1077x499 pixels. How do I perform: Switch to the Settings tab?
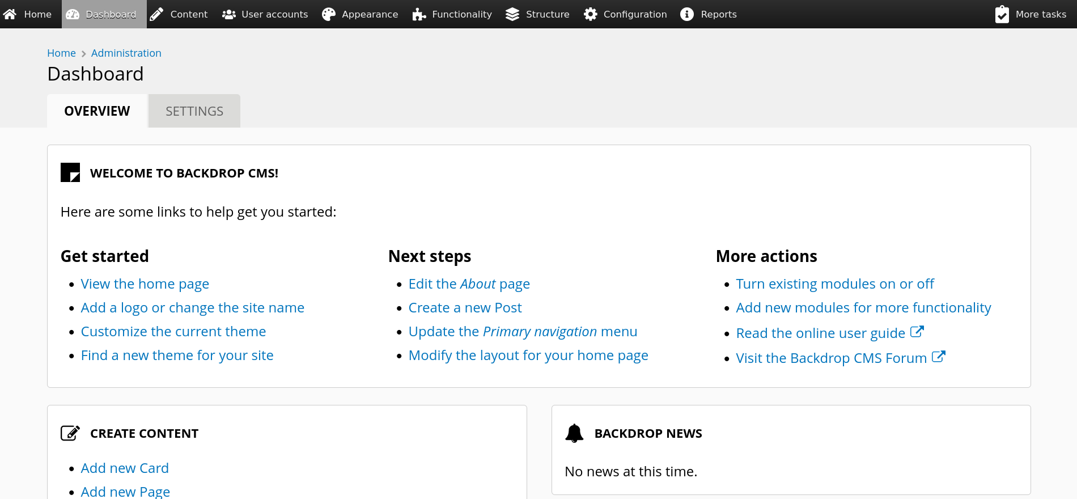click(x=194, y=111)
